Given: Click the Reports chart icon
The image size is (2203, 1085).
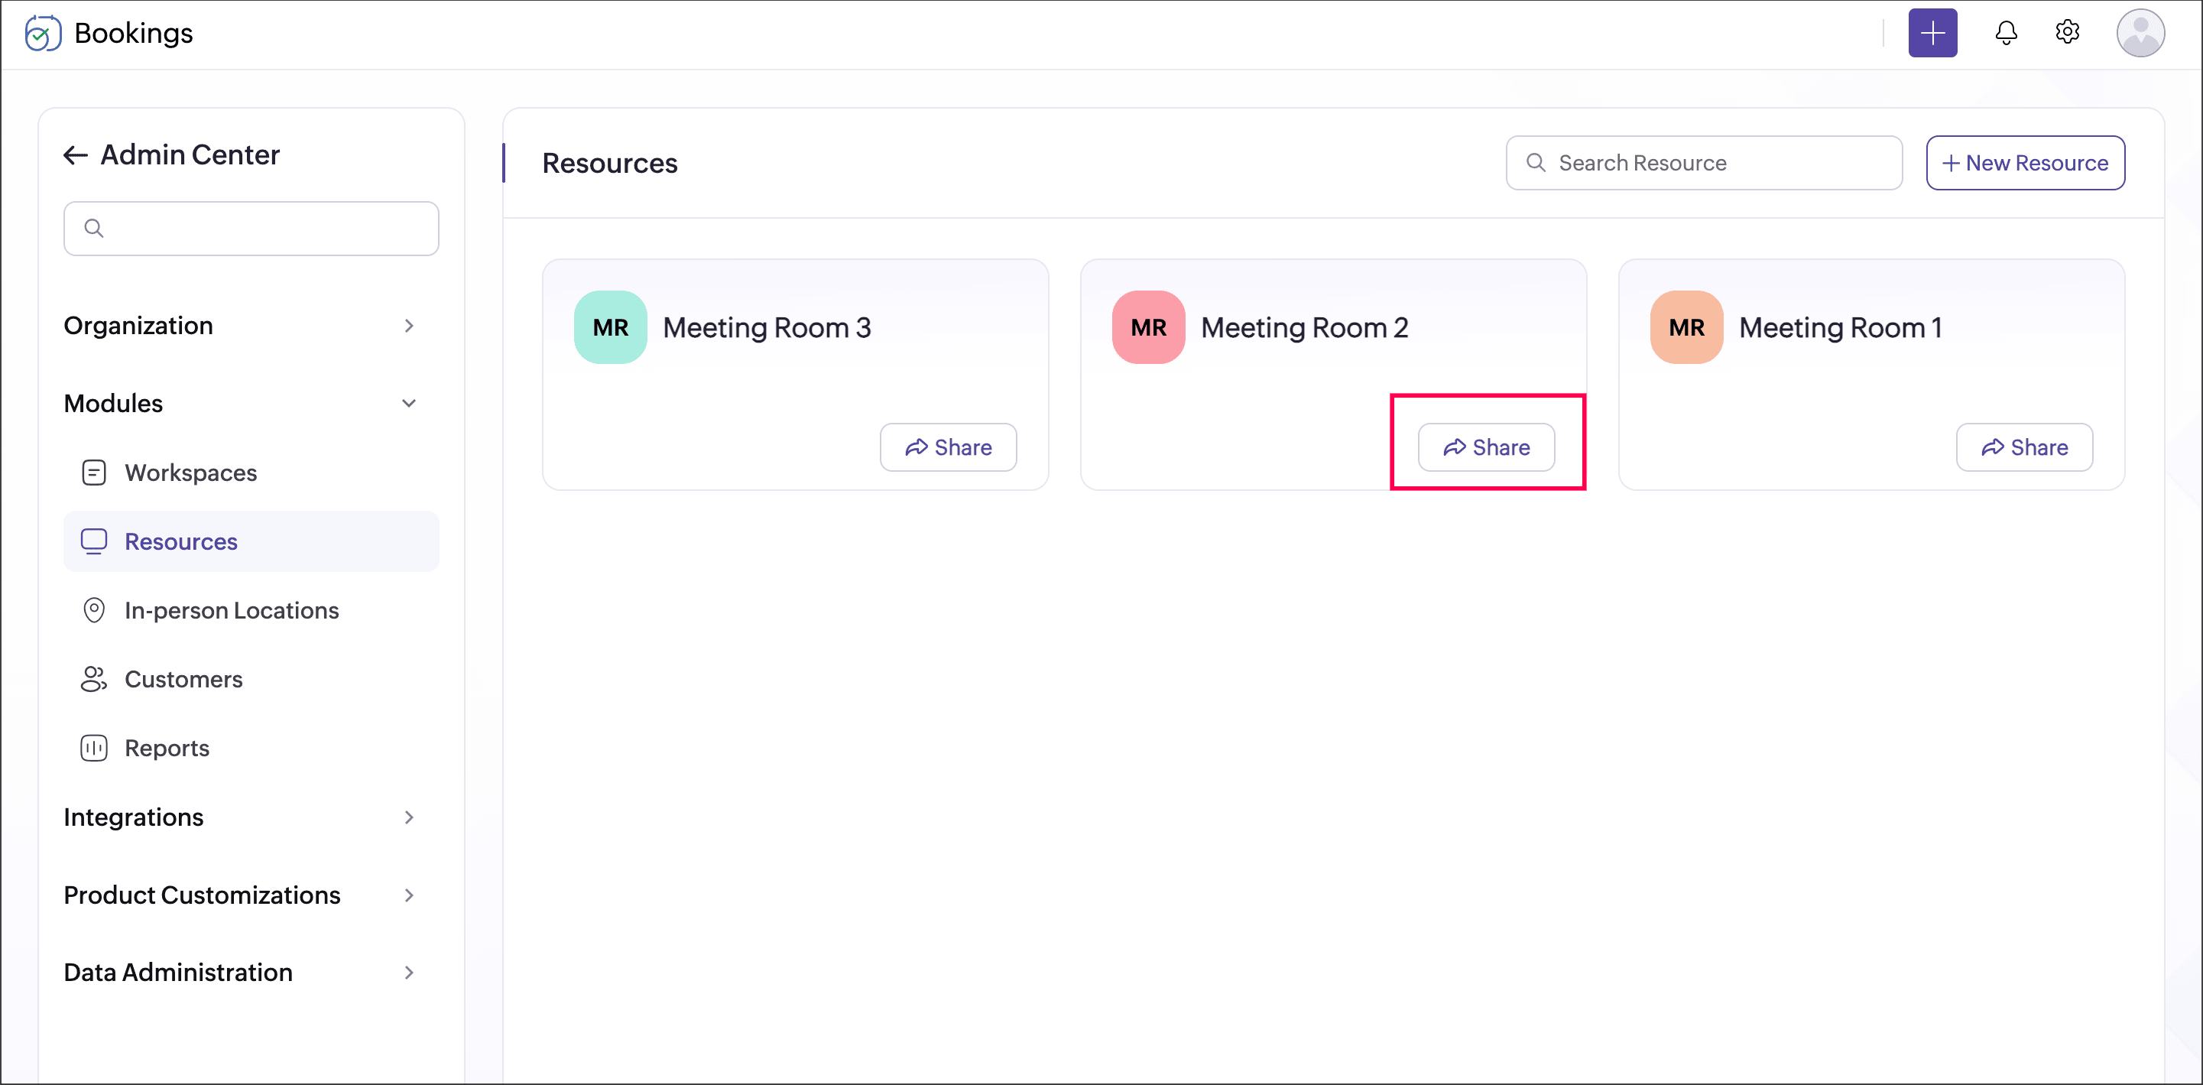Looking at the screenshot, I should [93, 748].
